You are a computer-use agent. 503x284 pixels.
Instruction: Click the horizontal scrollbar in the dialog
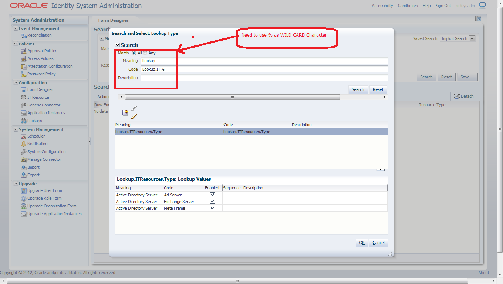click(232, 97)
